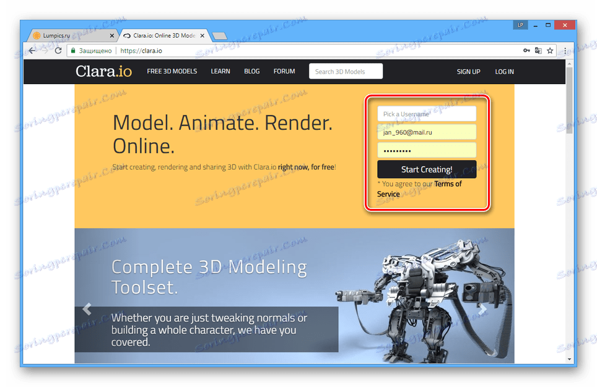Close the Clara.io tab
The height and width of the screenshot is (387, 597).
(x=202, y=36)
